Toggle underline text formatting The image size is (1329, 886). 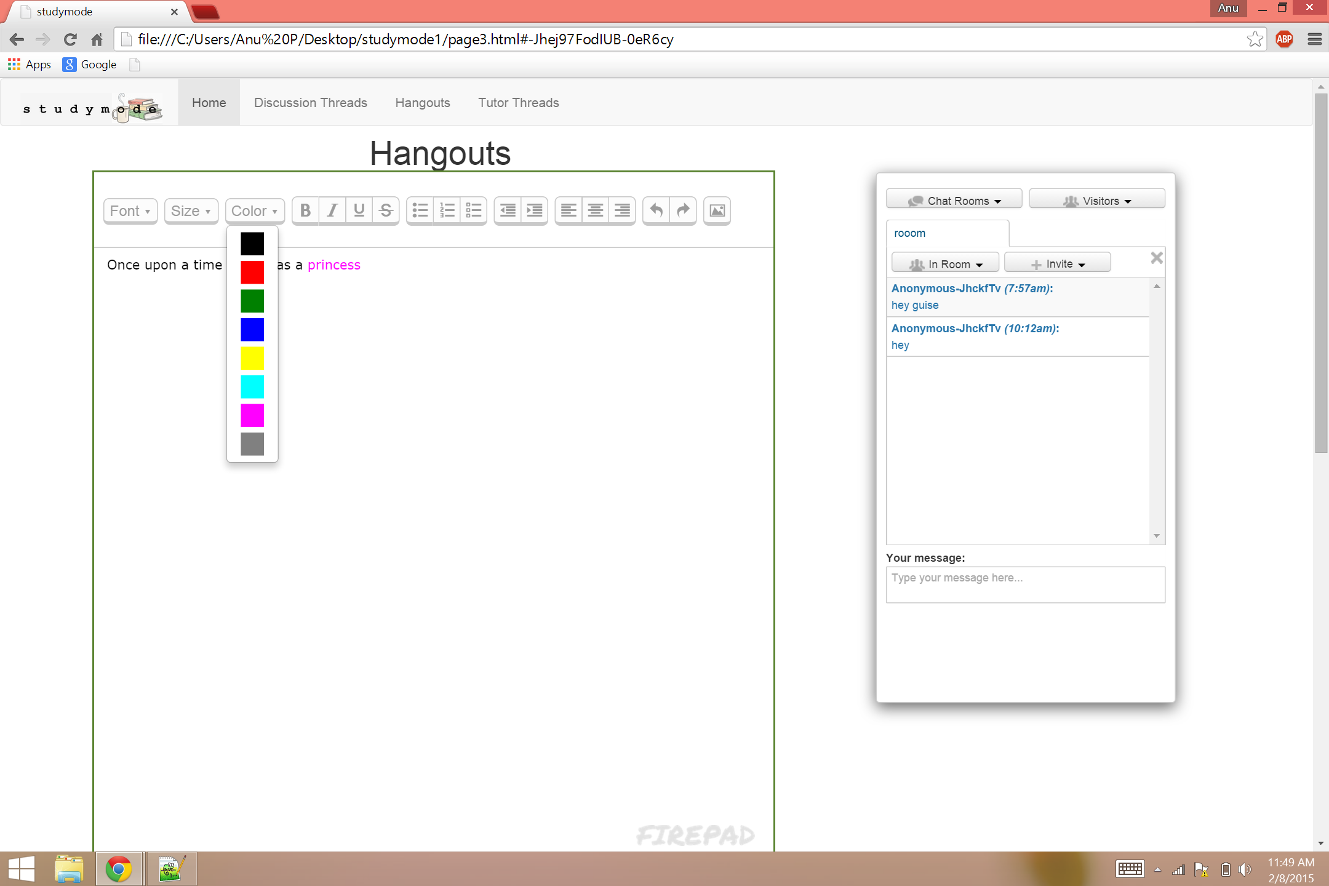point(359,211)
